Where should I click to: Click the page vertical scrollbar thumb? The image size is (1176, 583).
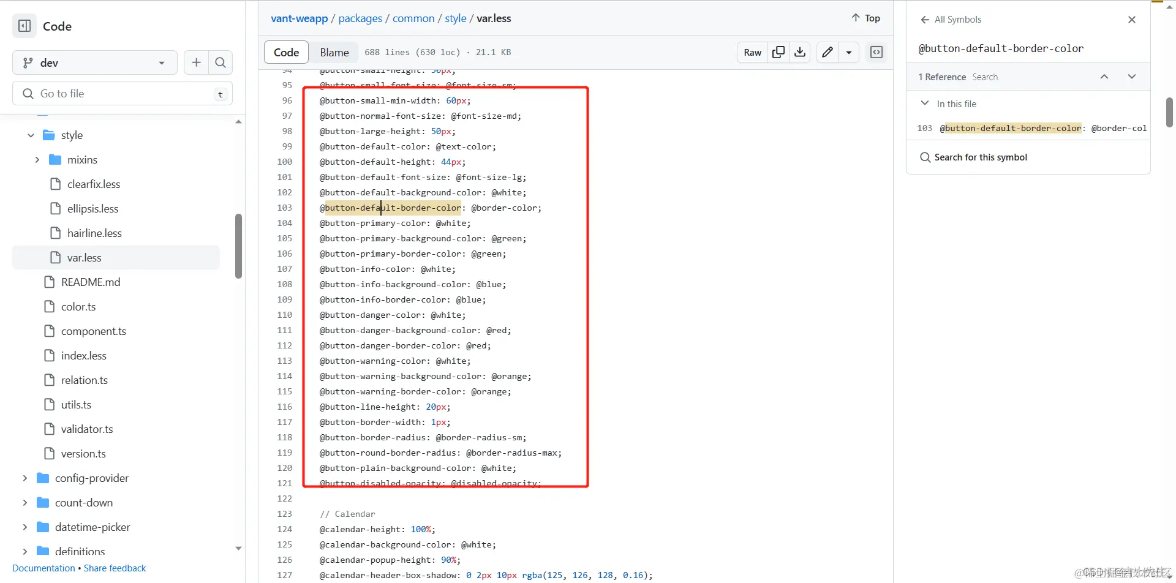point(1169,113)
